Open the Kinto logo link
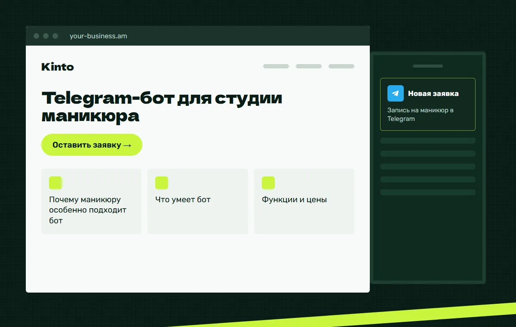The height and width of the screenshot is (327, 516). [x=58, y=67]
